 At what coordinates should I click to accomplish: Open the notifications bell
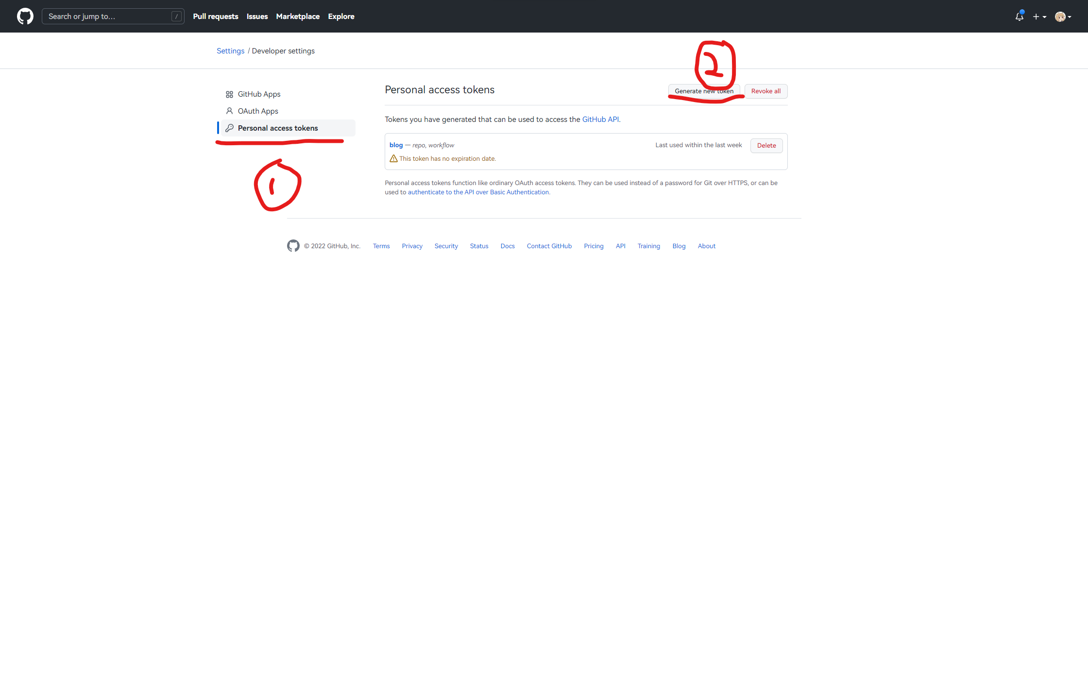click(x=1020, y=17)
